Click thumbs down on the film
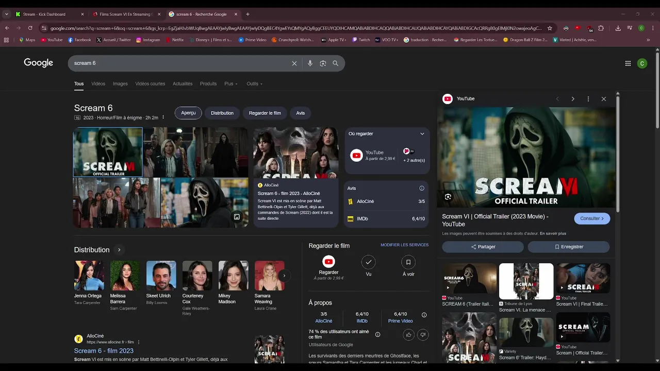The image size is (660, 371). [x=423, y=335]
